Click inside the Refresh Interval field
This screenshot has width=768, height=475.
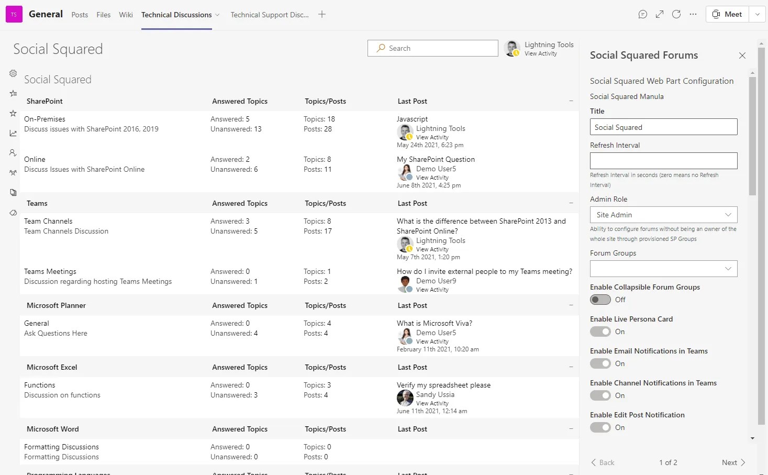(663, 160)
